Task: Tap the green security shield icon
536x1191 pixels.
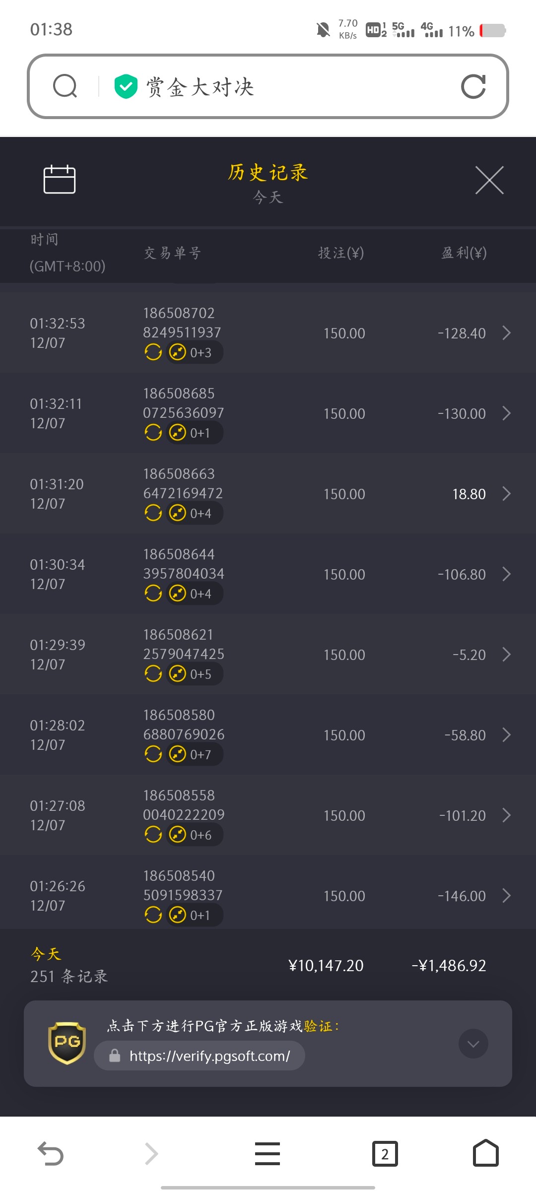Action: pyautogui.click(x=126, y=86)
